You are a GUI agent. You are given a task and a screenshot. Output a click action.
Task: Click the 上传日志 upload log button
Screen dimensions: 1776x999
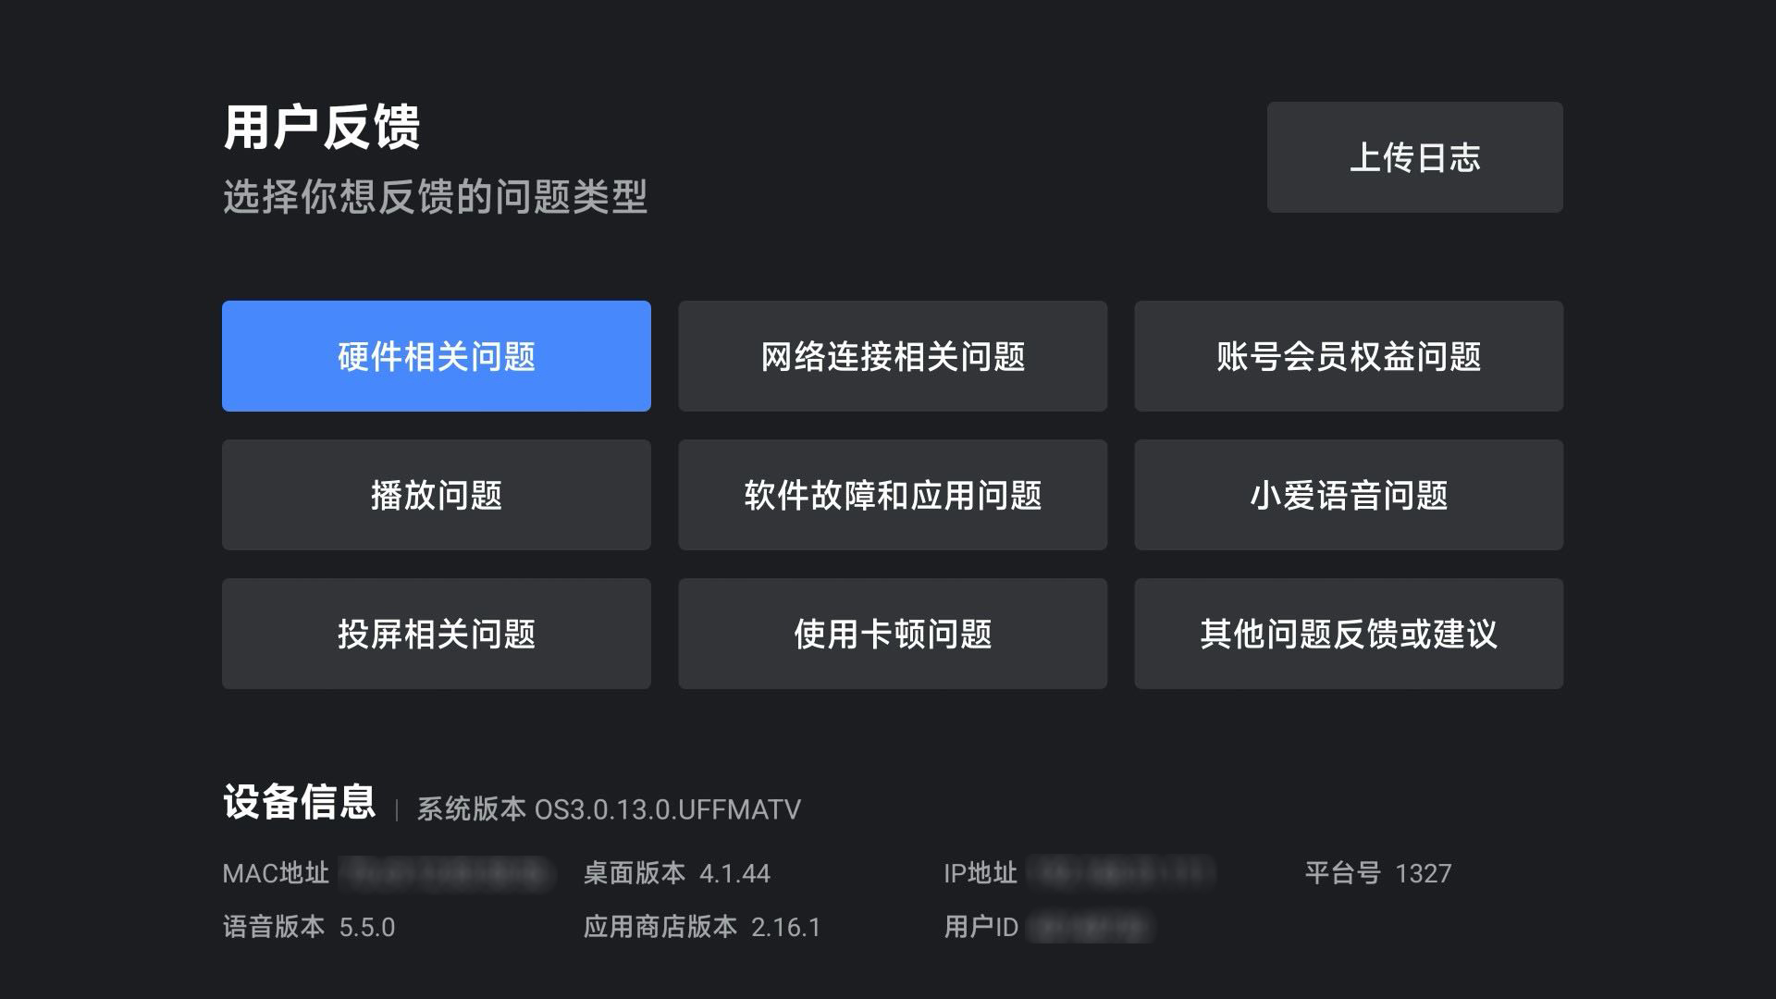(x=1414, y=157)
